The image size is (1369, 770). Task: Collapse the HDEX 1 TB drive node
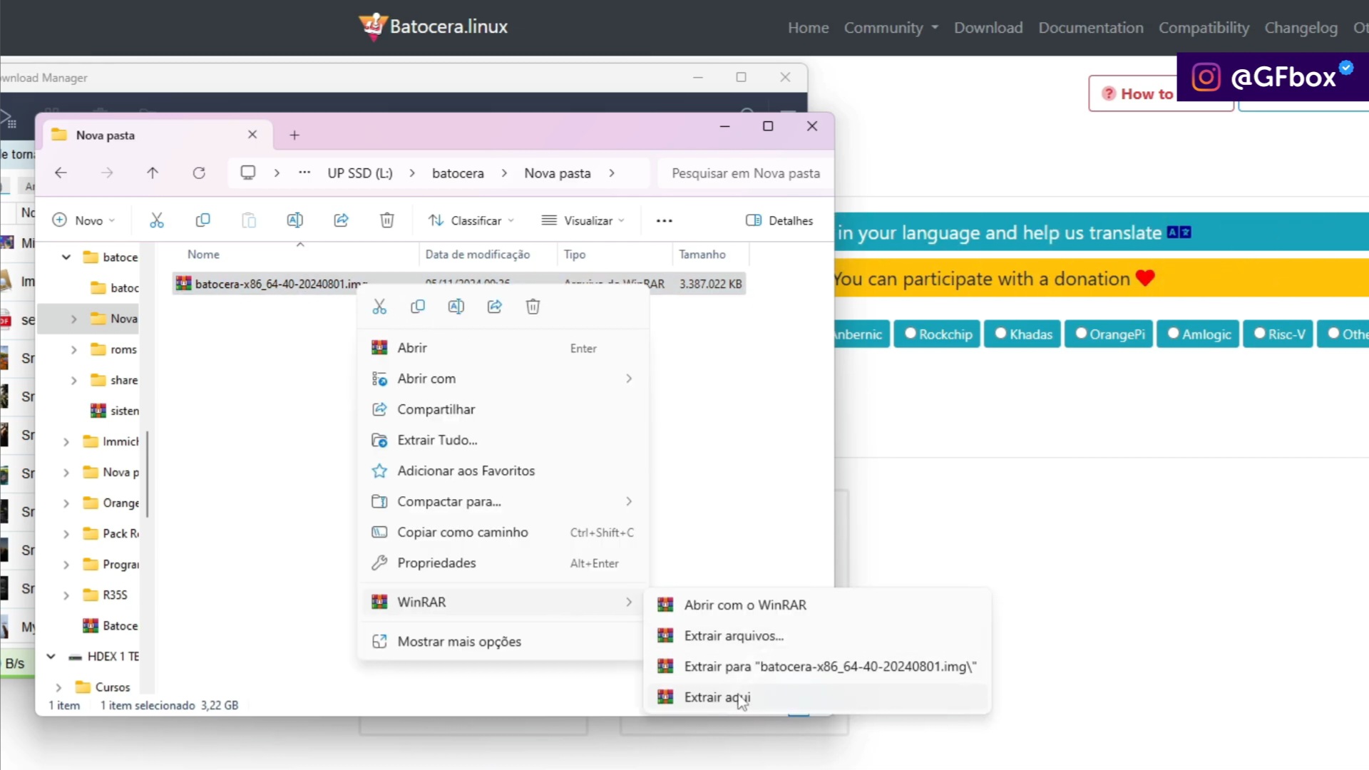pos(51,657)
